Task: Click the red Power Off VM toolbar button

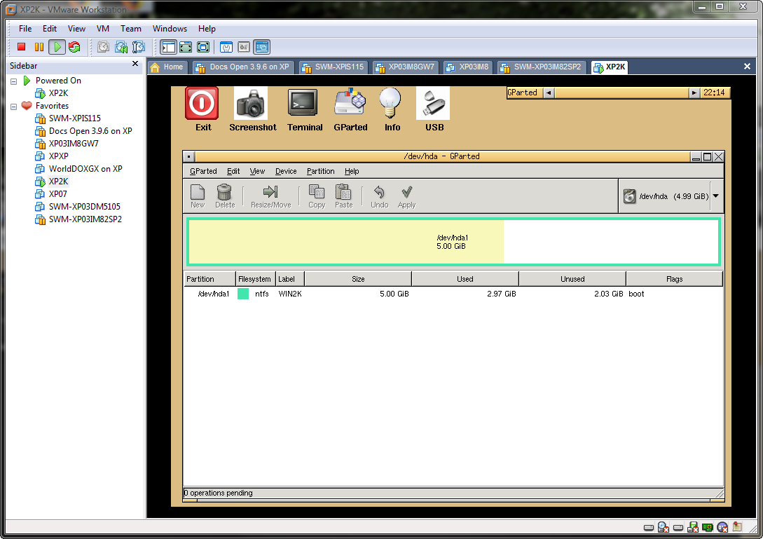Action: 21,47
